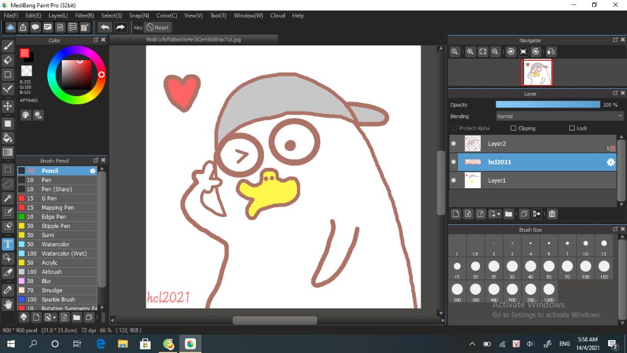Delete the selected layer with trash icon
The width and height of the screenshot is (627, 353).
tap(552, 214)
